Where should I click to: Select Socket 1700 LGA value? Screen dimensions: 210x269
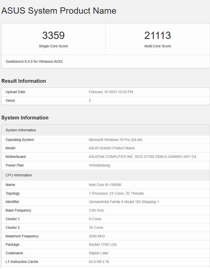(x=103, y=244)
